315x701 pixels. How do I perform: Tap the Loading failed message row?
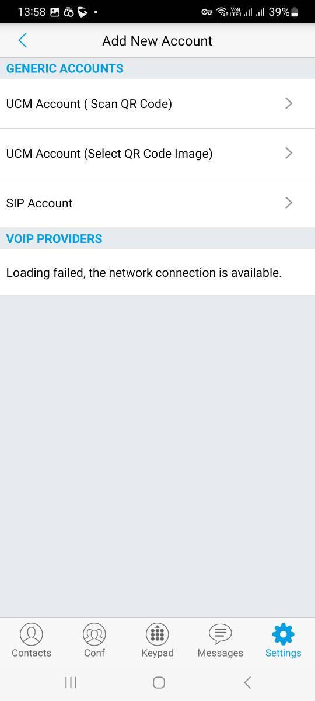[157, 272]
